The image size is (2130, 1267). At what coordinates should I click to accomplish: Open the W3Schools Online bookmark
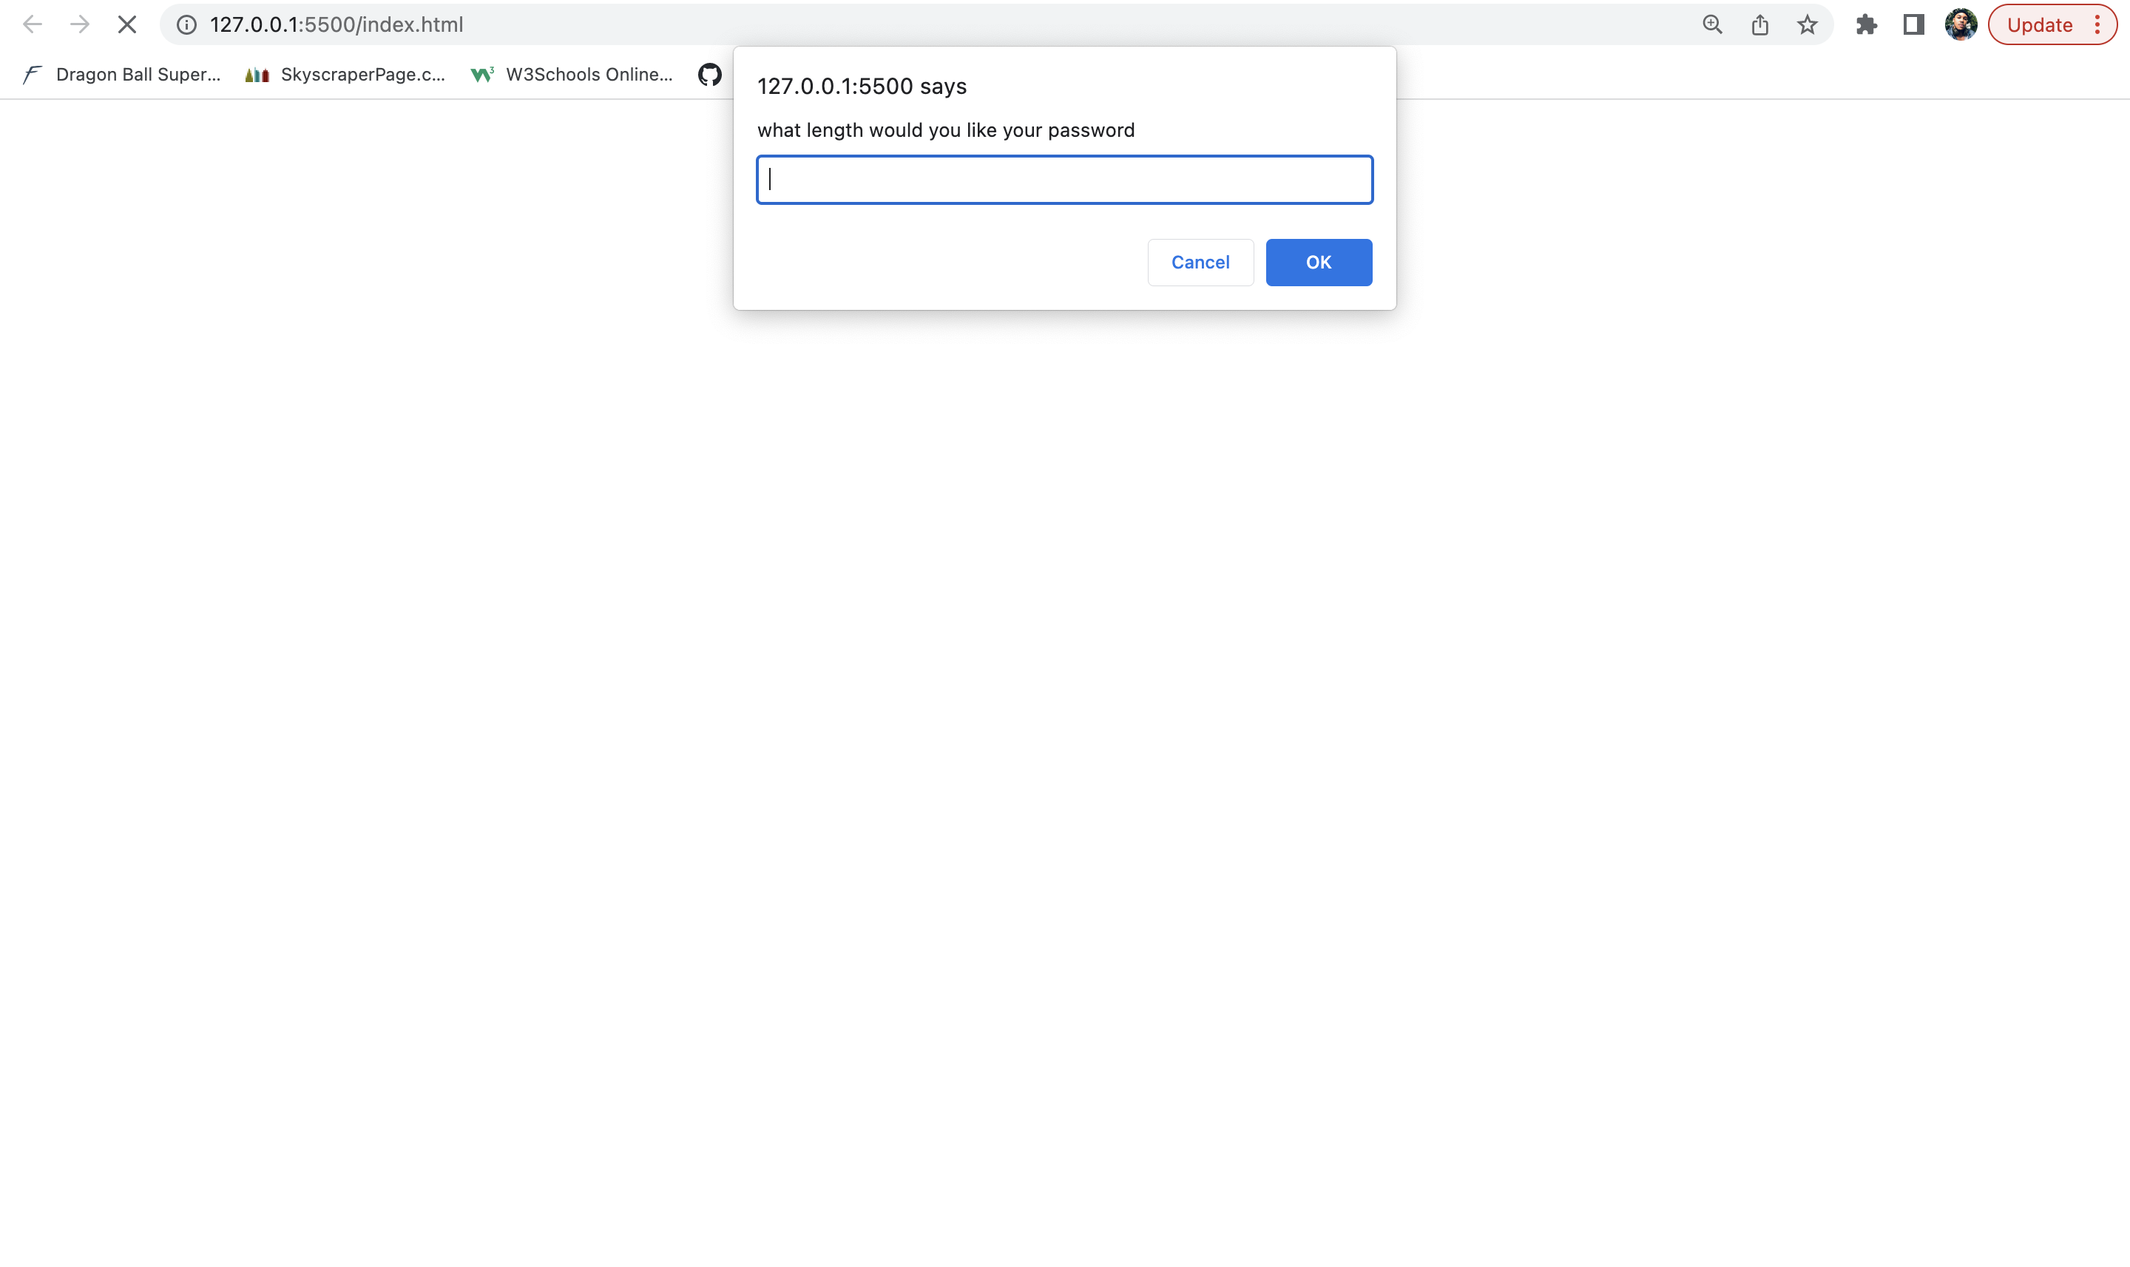[x=570, y=74]
